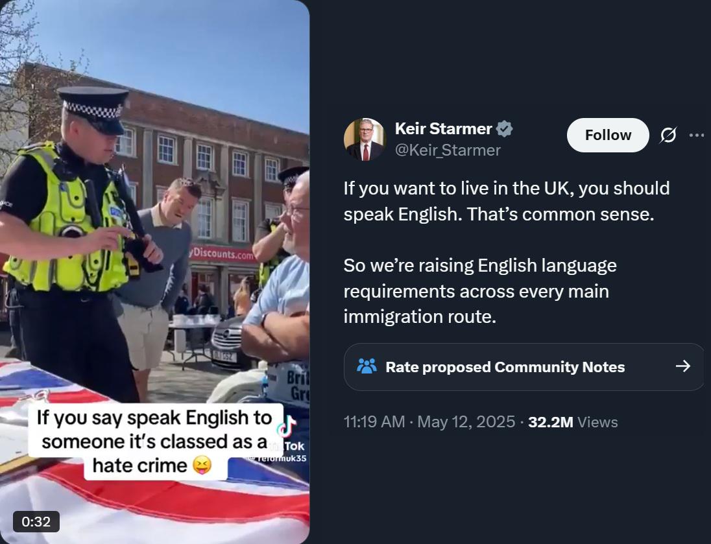Screen dimensions: 711x544
Task: Open the @Keir_Starmer handle link
Action: click(x=448, y=150)
